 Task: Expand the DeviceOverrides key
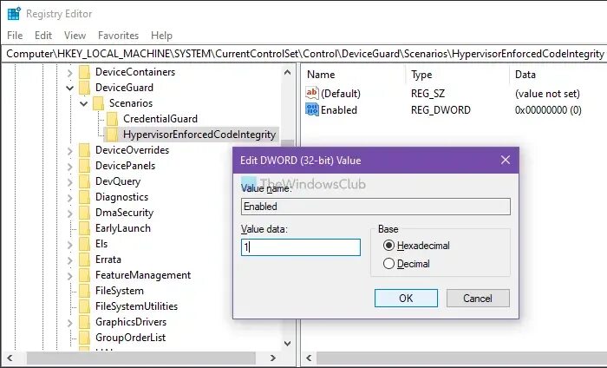[x=69, y=151]
